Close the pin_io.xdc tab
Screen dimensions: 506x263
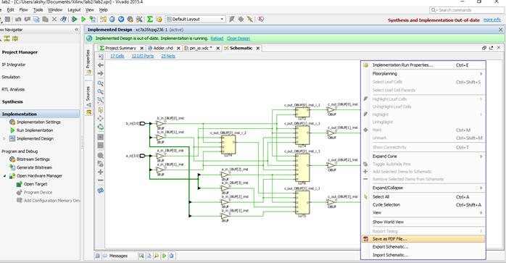pos(217,49)
